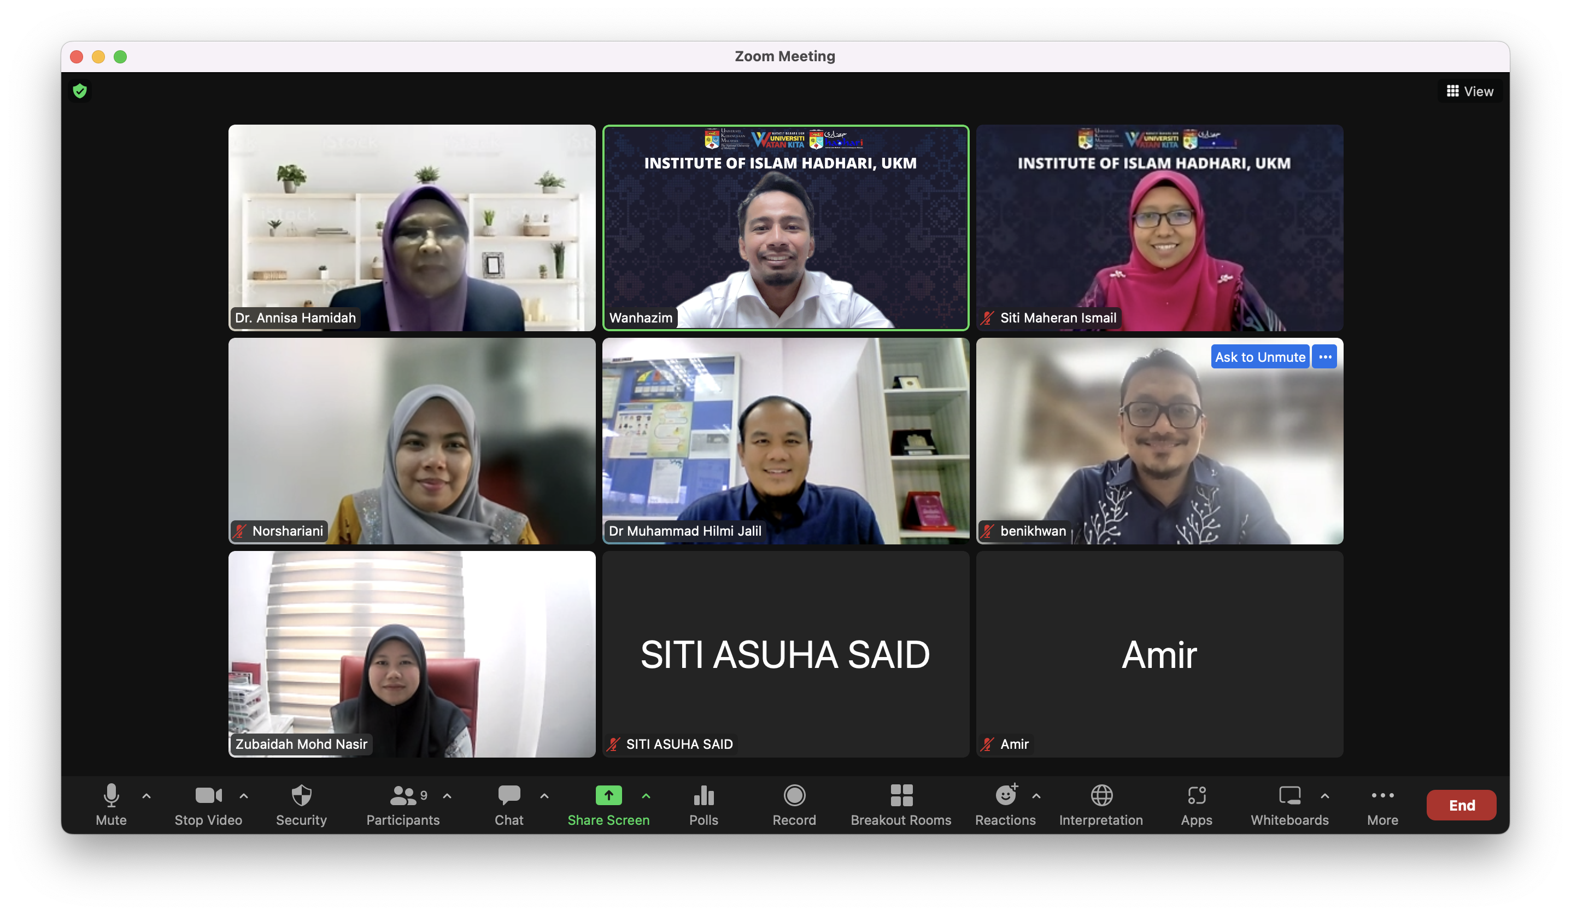Viewport: 1571px width, 915px height.
Task: Open the Chat bubble icon
Action: tap(509, 796)
